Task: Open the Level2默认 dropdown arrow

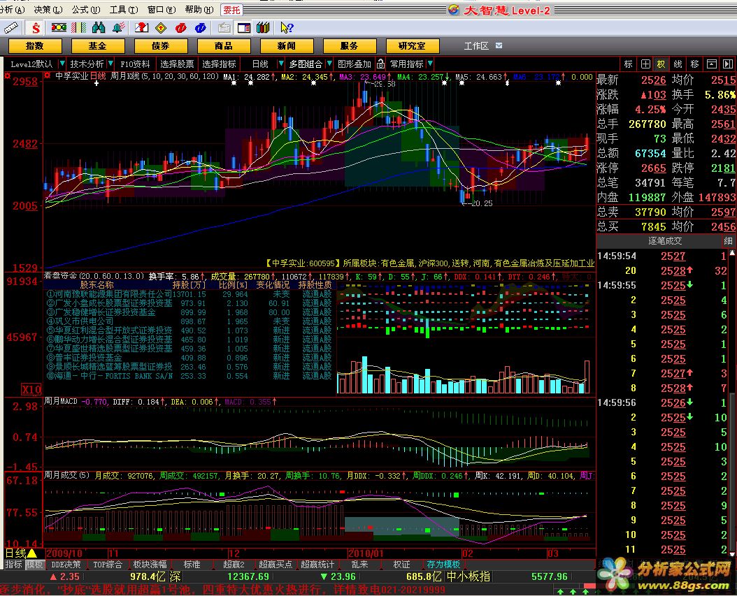Action: tap(62, 64)
